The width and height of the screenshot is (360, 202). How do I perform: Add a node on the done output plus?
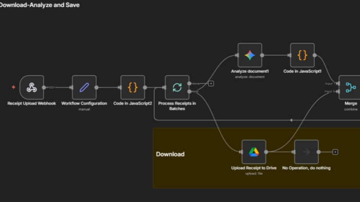click(x=211, y=84)
